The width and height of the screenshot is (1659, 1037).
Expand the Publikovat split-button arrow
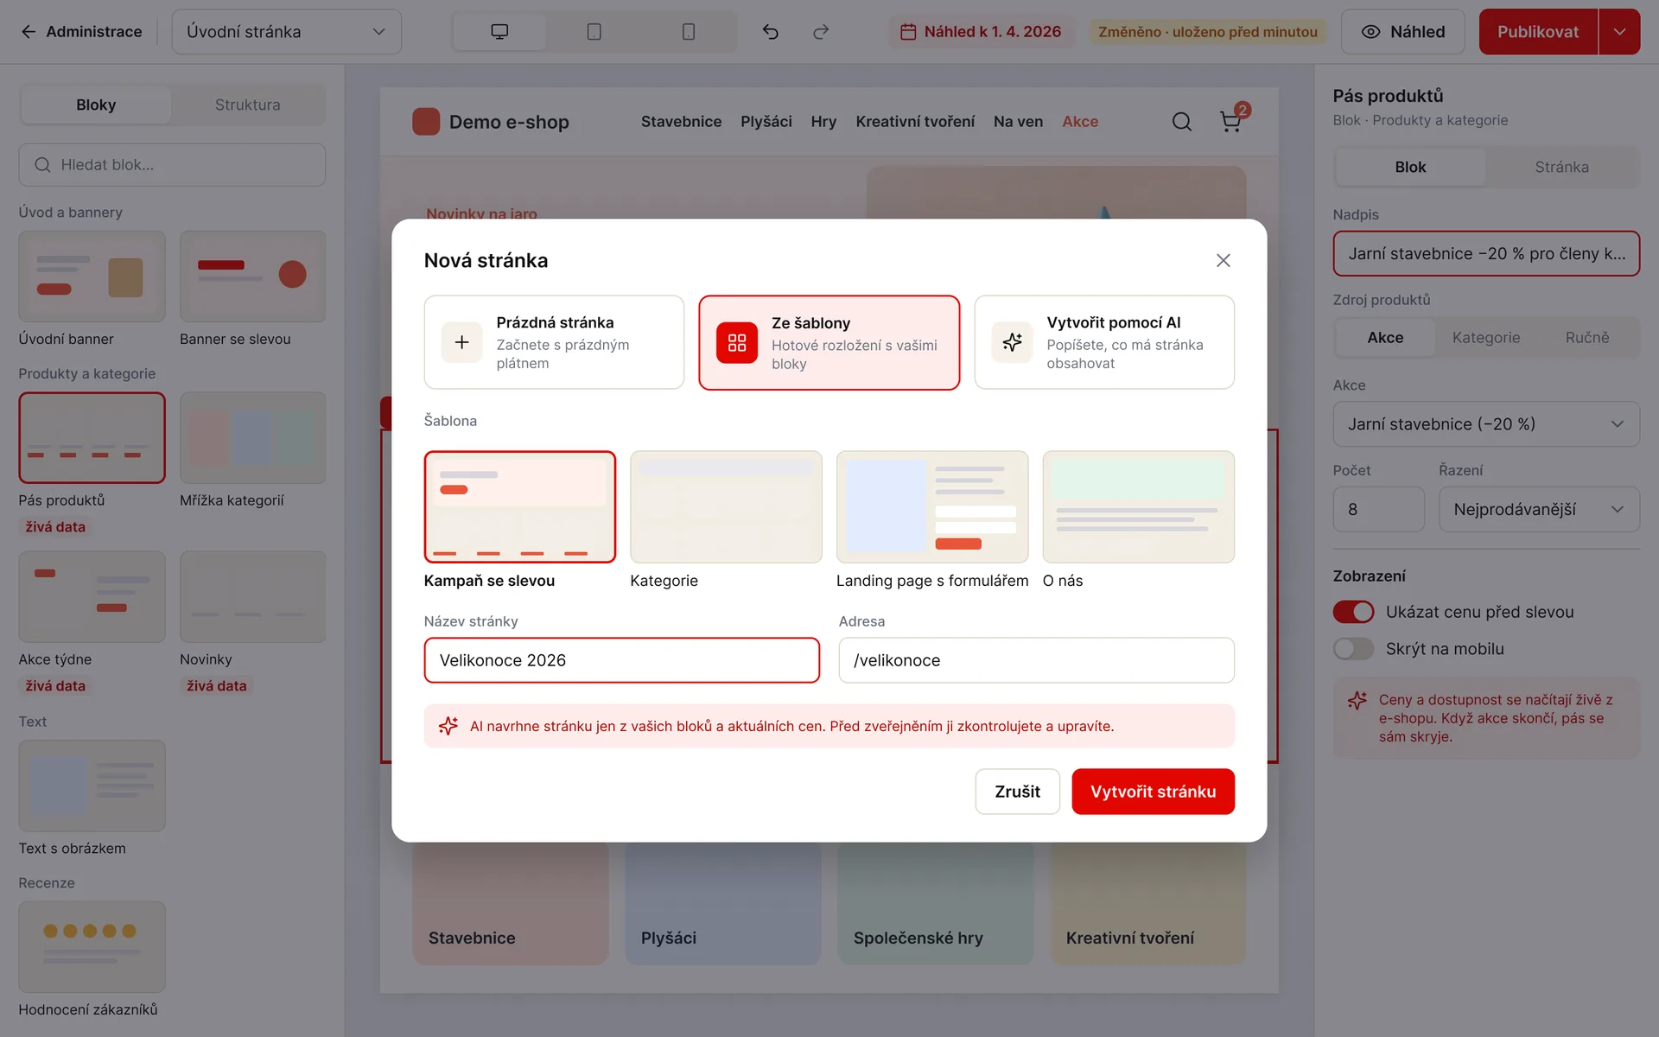(x=1620, y=32)
